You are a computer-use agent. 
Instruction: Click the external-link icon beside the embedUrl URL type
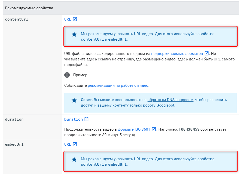75,144
